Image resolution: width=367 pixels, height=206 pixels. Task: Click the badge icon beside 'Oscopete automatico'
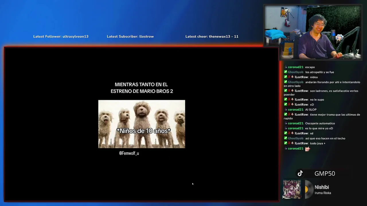coord(286,123)
